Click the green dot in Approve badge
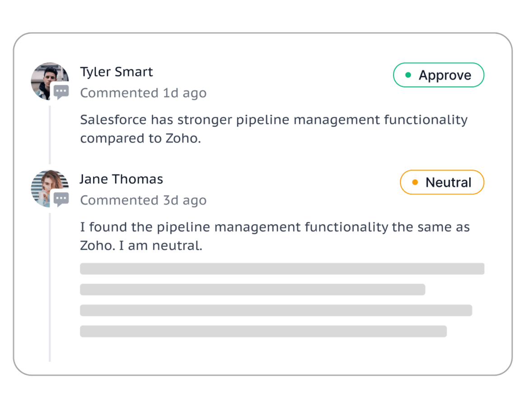 click(408, 75)
